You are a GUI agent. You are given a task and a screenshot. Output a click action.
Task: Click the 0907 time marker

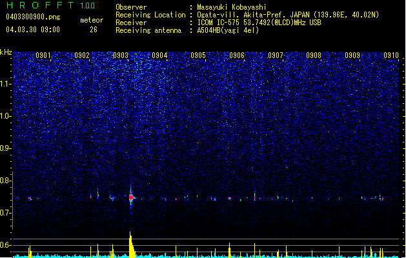click(x=276, y=55)
